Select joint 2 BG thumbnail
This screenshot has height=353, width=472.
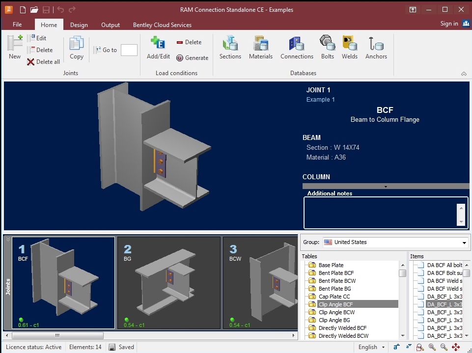click(x=169, y=283)
